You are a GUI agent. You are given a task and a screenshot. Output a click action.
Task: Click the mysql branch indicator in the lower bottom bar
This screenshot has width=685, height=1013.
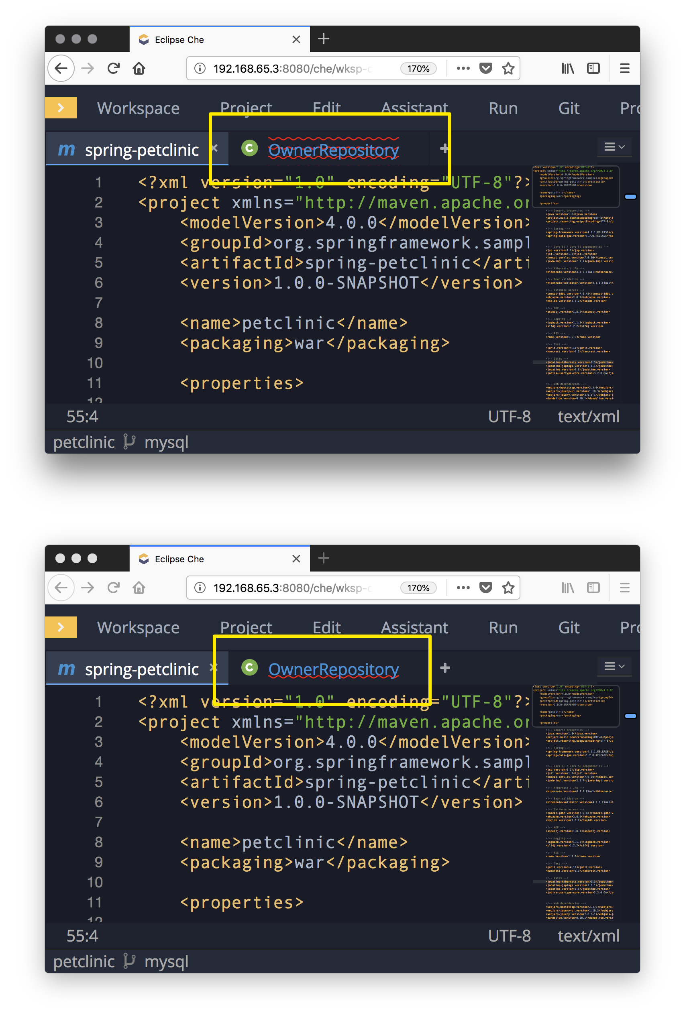click(x=166, y=962)
